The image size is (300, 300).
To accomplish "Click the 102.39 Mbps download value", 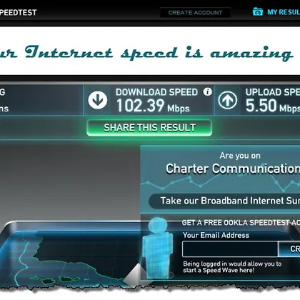I will tap(153, 106).
